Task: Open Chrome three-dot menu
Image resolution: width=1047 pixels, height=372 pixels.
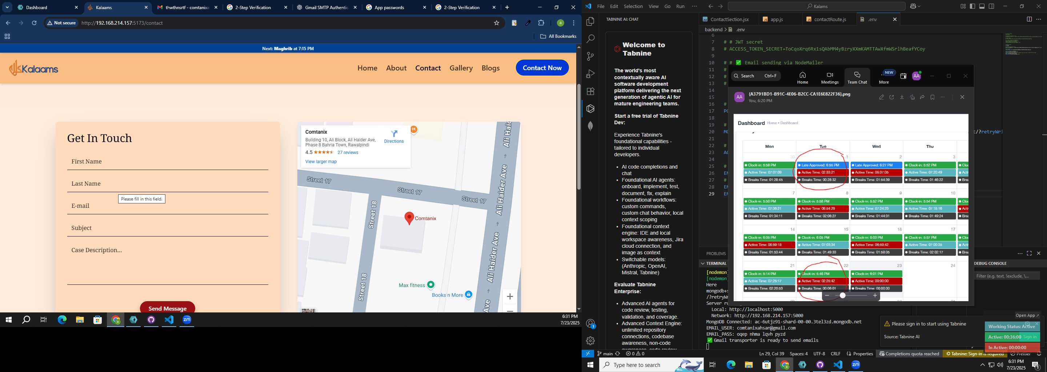Action: click(x=574, y=23)
